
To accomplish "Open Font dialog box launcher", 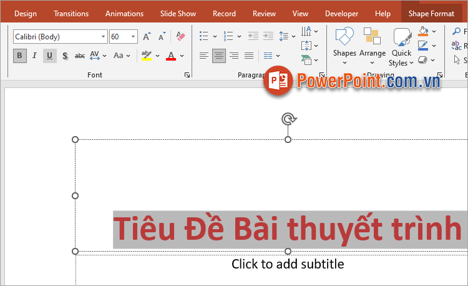I will coord(187,75).
